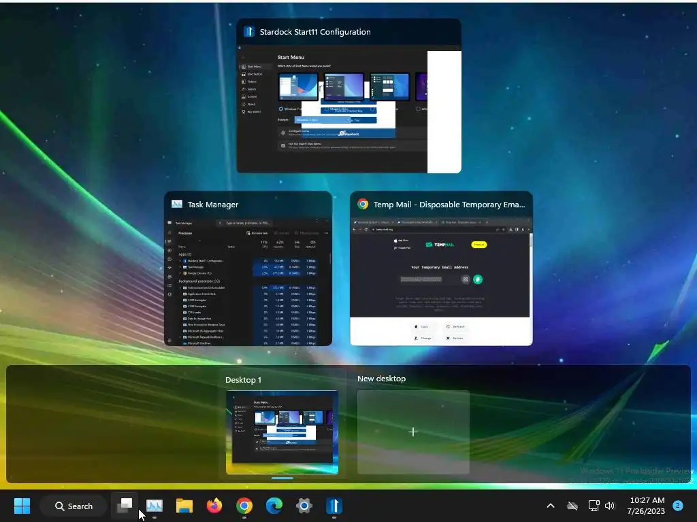Screen dimensions: 697x522
Task: Open Task Manager from the taskbar
Action: point(155,506)
